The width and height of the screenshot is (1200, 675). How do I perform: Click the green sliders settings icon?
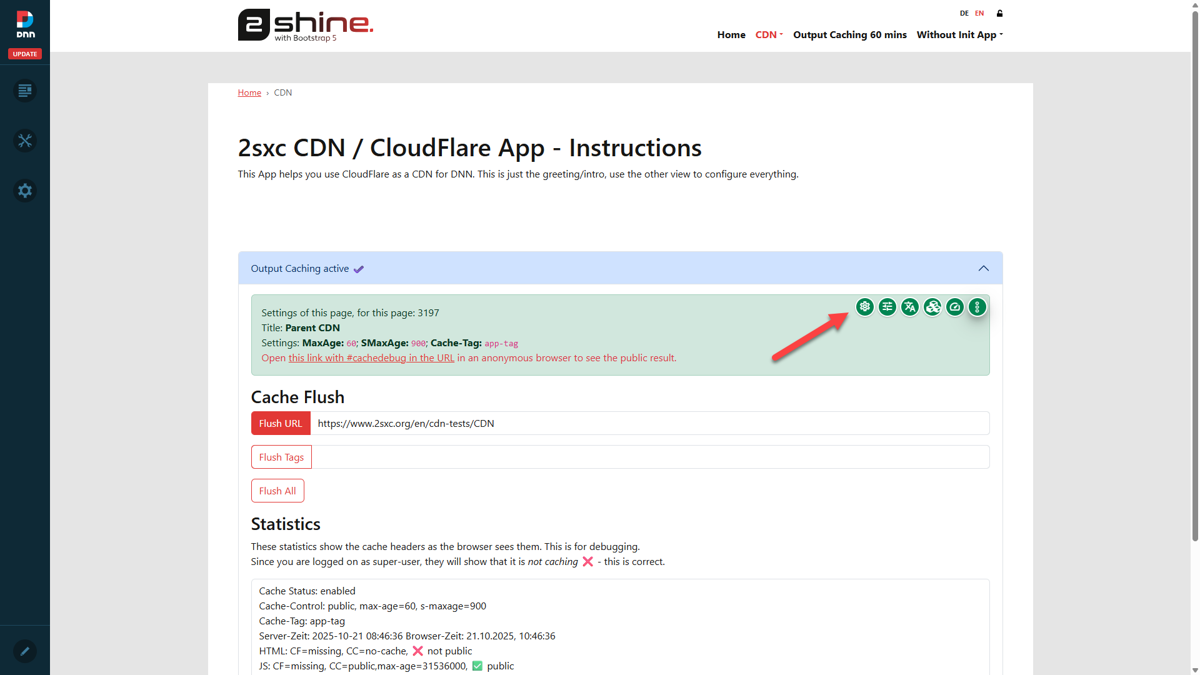[887, 307]
